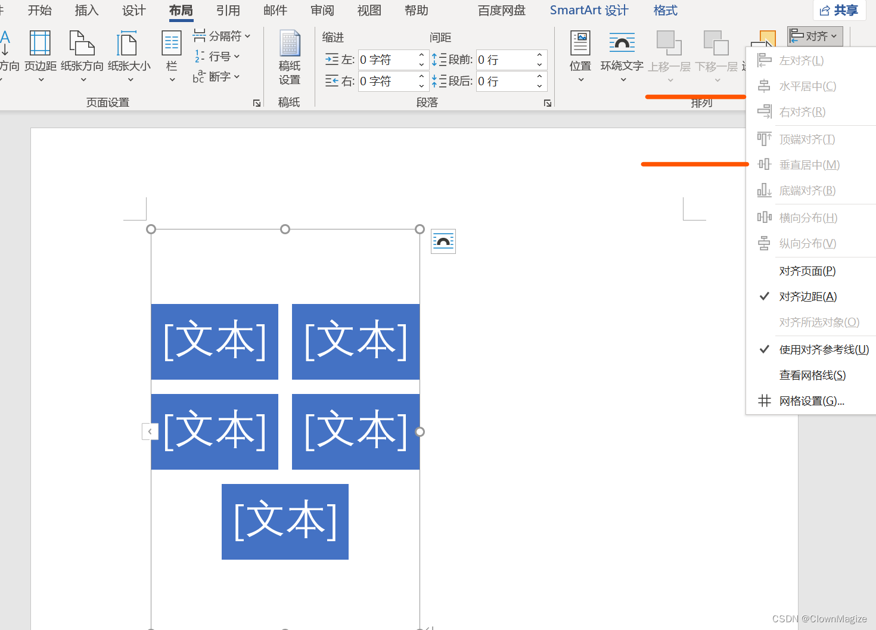
Task: Switch to the 审阅 tab
Action: [x=322, y=10]
